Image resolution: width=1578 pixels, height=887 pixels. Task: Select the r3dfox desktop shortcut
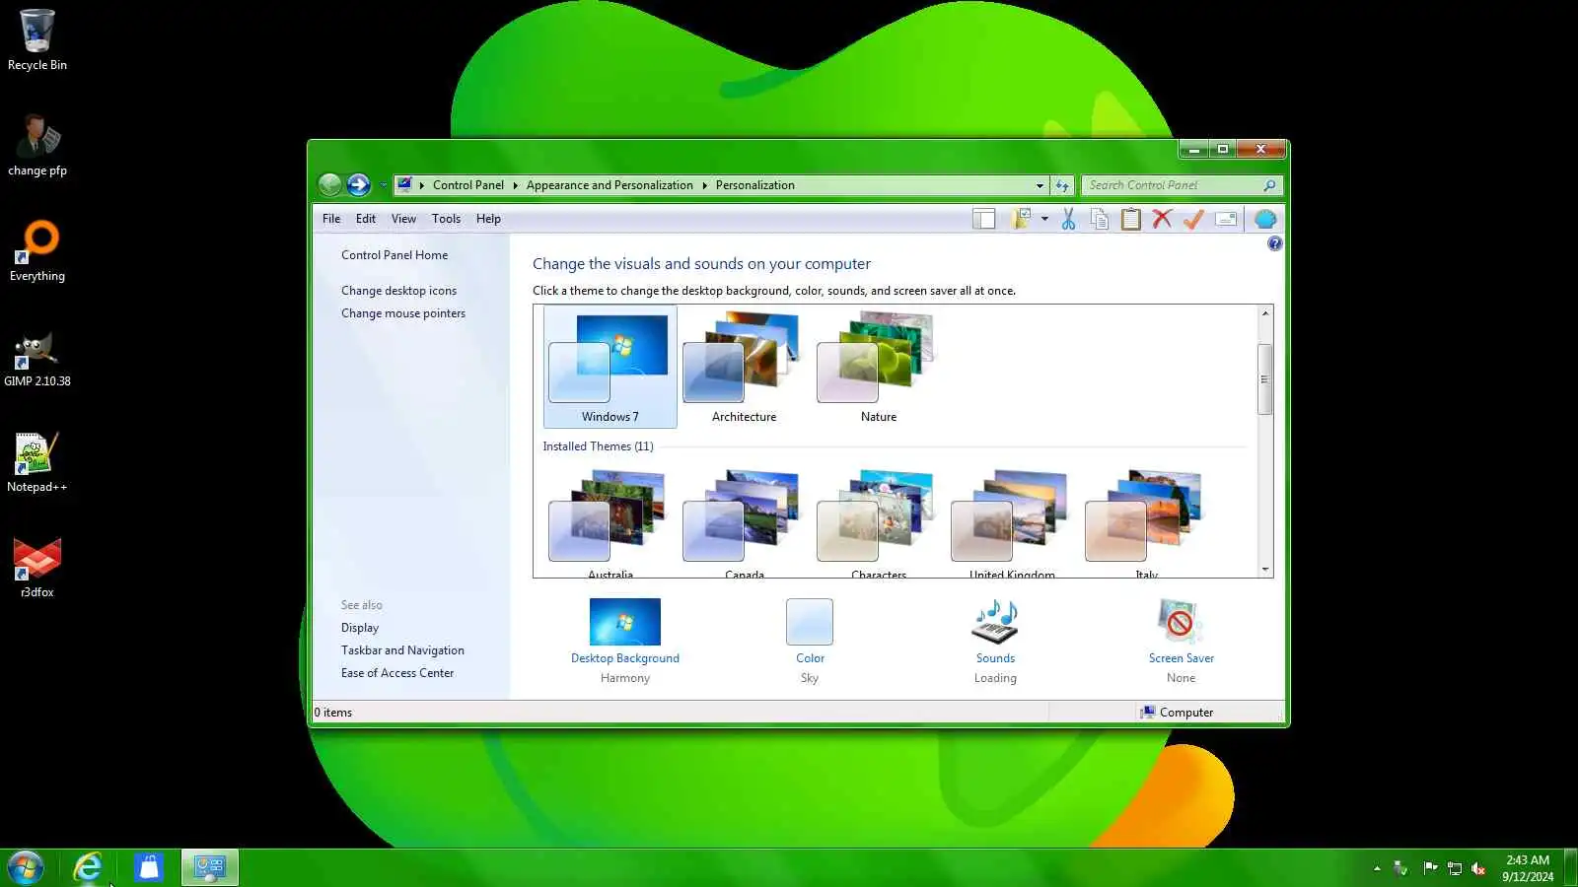37,568
